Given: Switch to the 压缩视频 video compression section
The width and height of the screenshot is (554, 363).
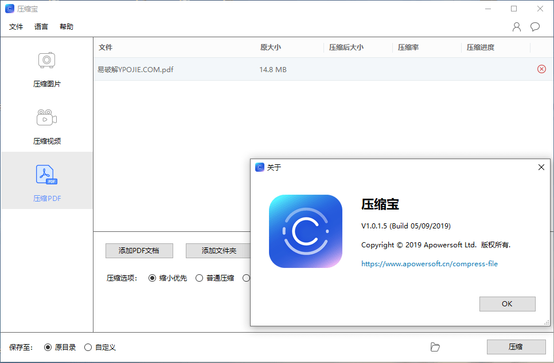Looking at the screenshot, I should [46, 127].
